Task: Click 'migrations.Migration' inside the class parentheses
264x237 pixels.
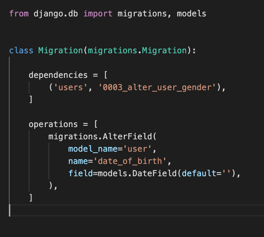Action: click(137, 51)
